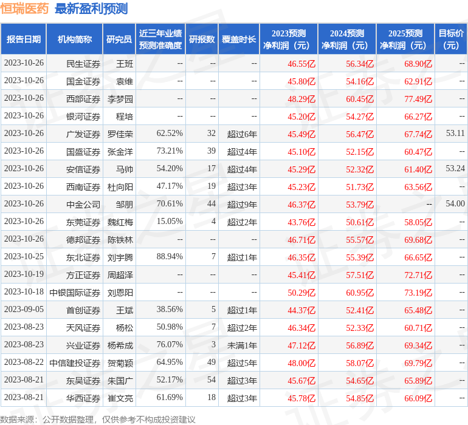Screen dimensions: 468x425
Task: Select the 机构简称 column header
Action: pyautogui.click(x=75, y=39)
